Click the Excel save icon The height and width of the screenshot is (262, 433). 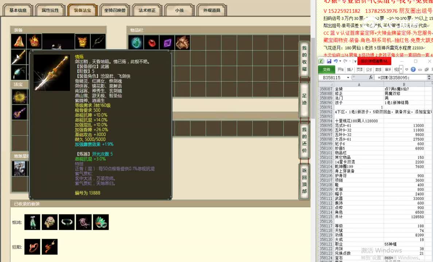[329, 61]
